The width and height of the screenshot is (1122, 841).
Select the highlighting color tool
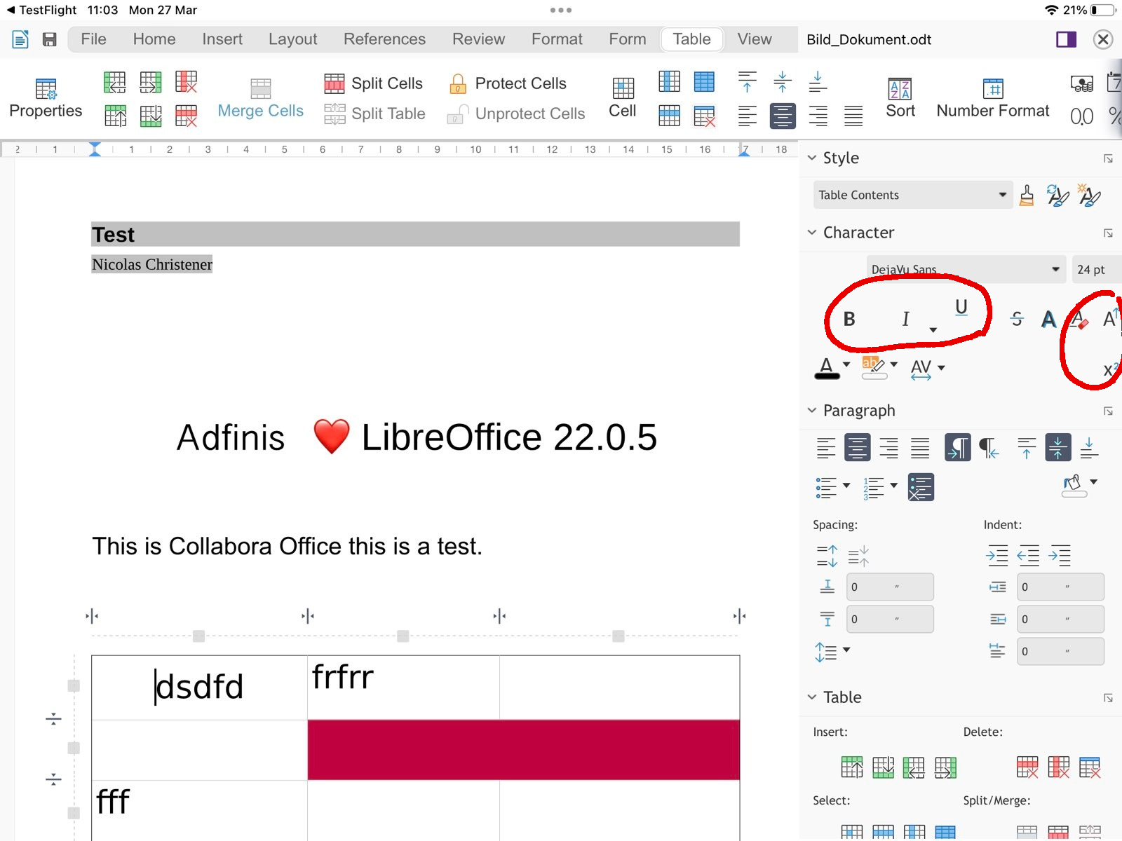pyautogui.click(x=872, y=365)
